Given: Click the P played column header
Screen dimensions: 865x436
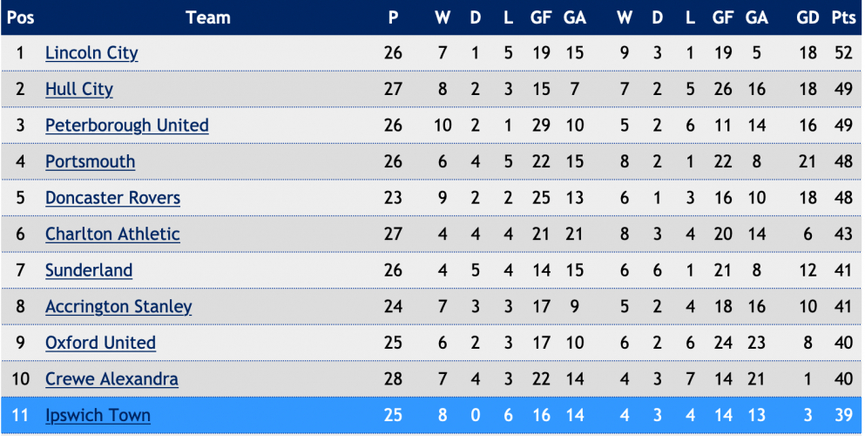Looking at the screenshot, I should click(x=394, y=17).
